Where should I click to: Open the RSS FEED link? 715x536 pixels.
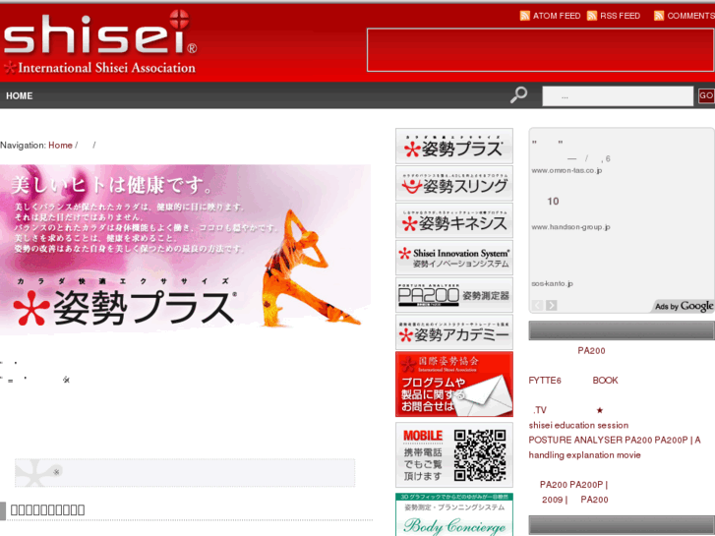pyautogui.click(x=620, y=16)
